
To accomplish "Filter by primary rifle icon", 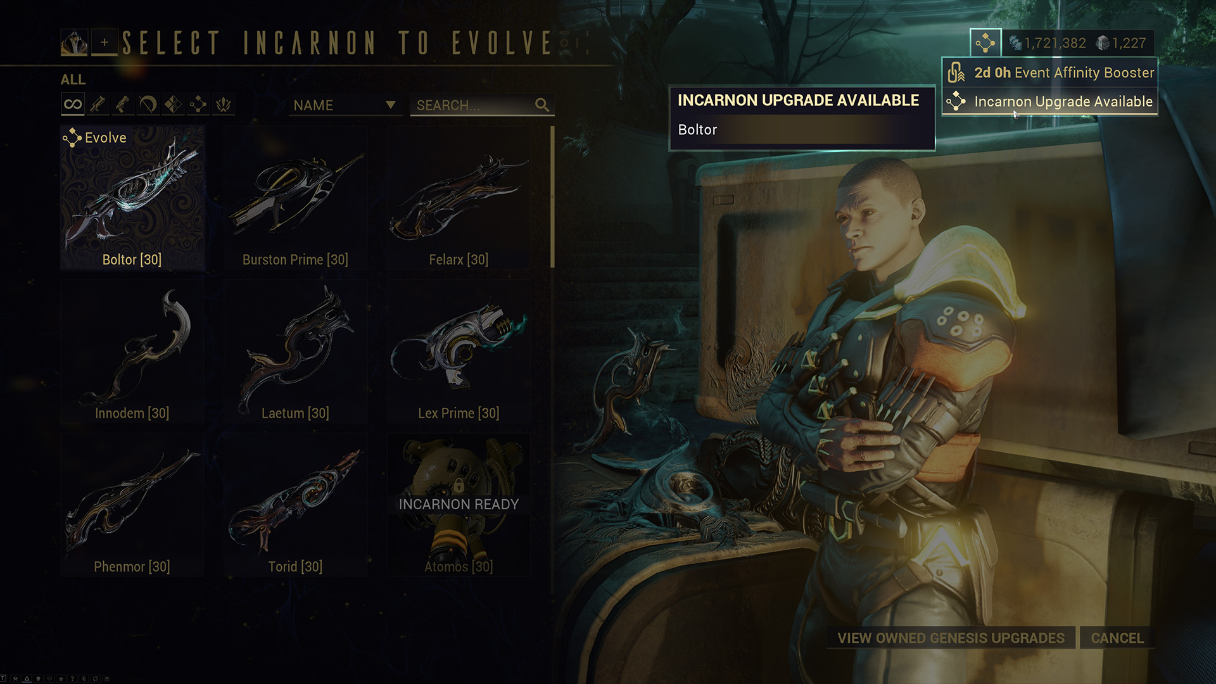I will tap(98, 104).
